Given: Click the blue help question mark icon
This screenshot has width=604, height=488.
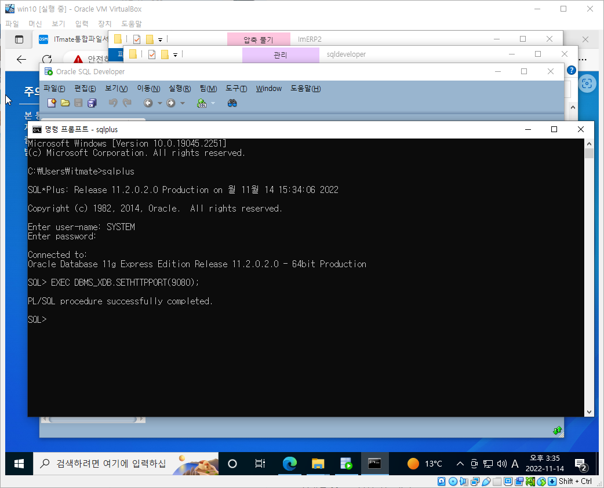Looking at the screenshot, I should point(572,70).
